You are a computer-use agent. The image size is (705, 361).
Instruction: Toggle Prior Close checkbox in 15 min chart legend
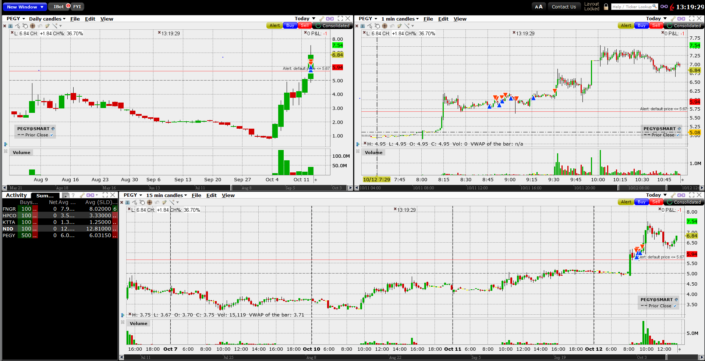click(x=675, y=306)
